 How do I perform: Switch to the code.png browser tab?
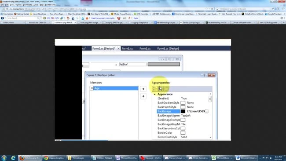point(90,22)
